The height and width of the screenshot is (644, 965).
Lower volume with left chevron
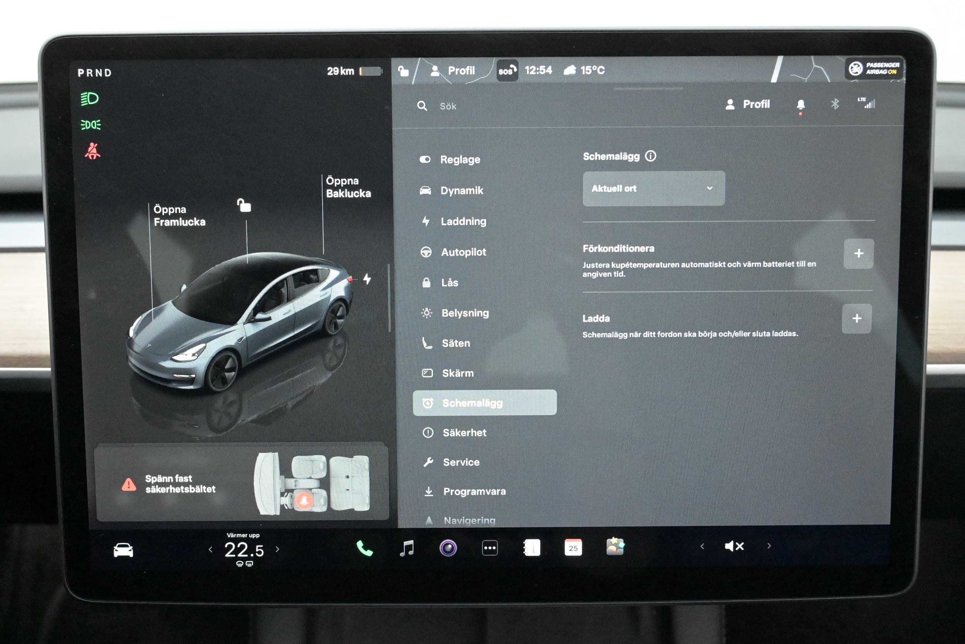[703, 546]
